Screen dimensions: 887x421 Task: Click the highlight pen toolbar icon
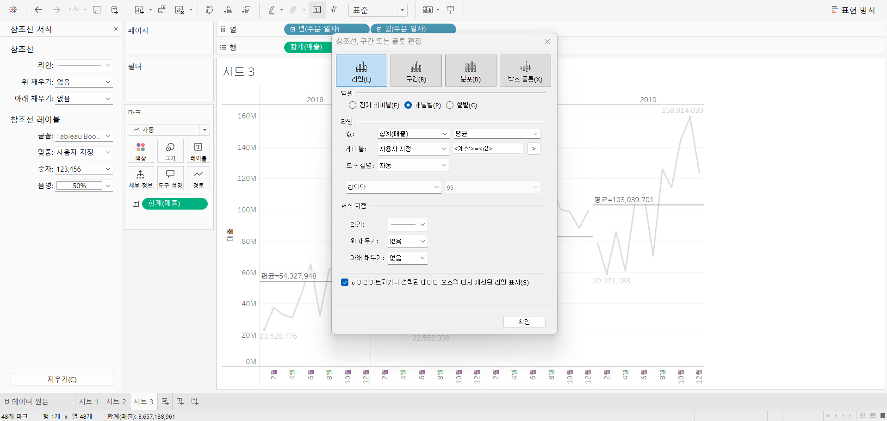pos(272,10)
